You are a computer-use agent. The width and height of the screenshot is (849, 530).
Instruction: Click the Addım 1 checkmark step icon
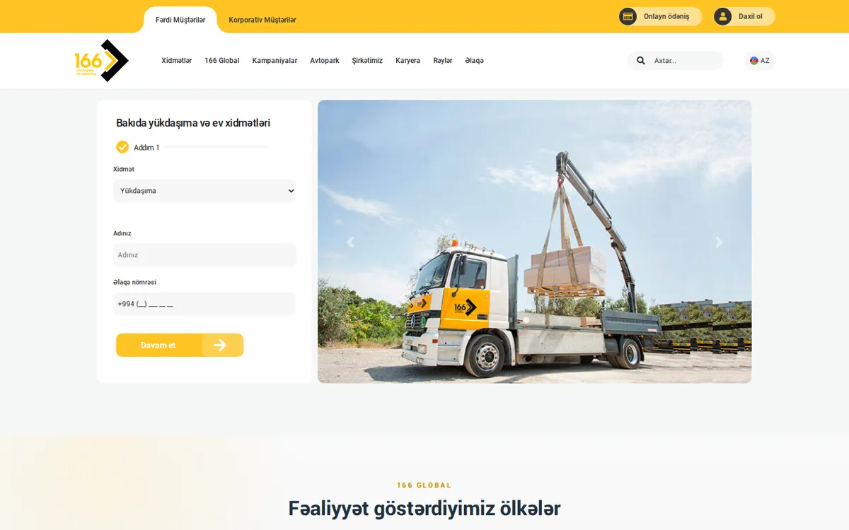(122, 147)
